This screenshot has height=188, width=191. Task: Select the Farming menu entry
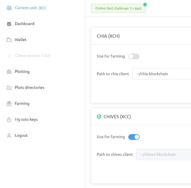[x=22, y=103]
